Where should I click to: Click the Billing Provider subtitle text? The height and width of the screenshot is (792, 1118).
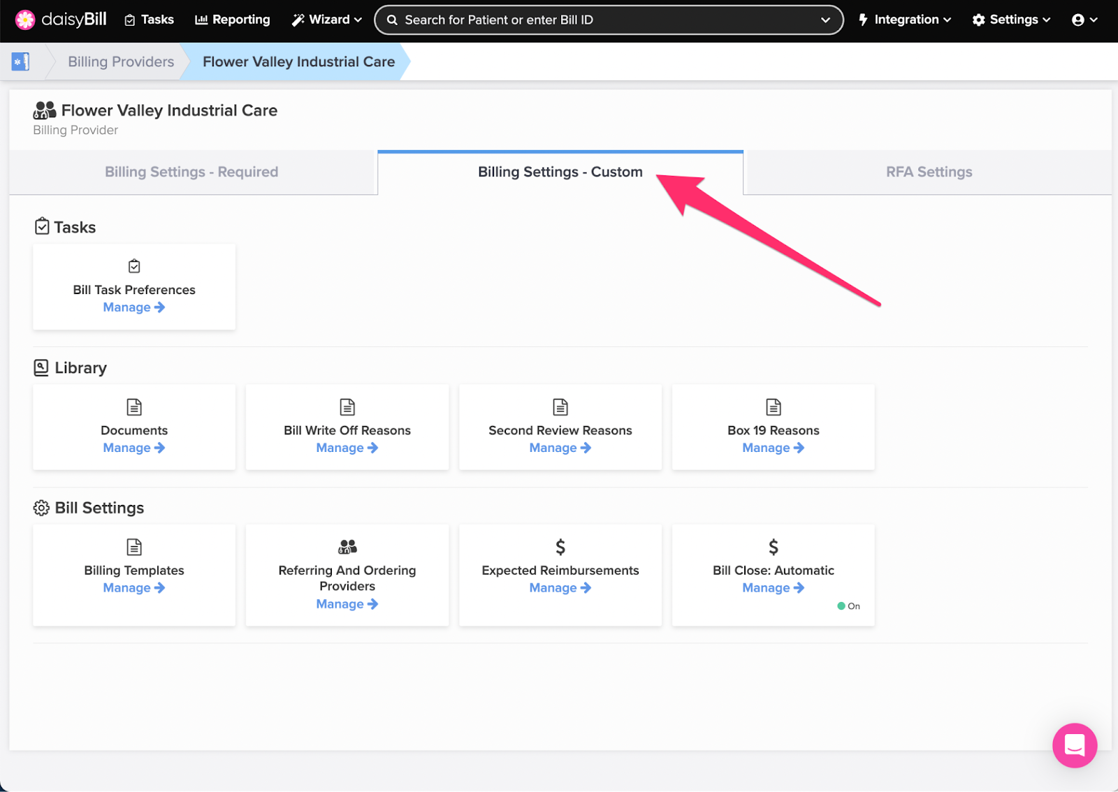click(x=75, y=130)
